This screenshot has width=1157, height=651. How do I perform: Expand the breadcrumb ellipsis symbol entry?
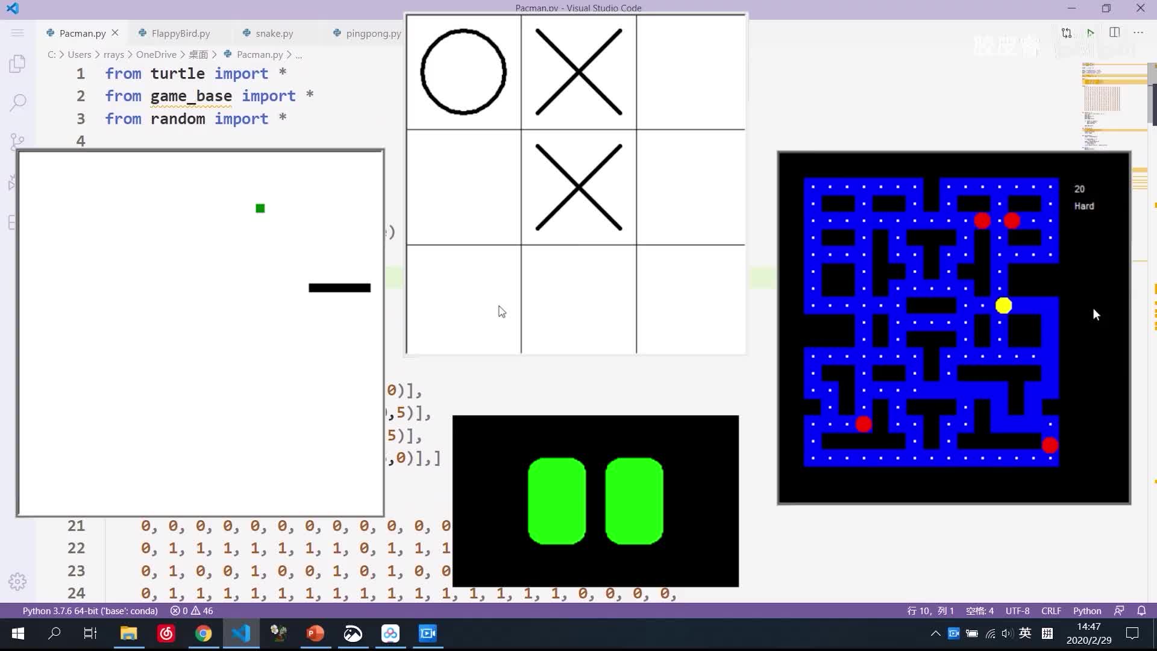click(299, 54)
